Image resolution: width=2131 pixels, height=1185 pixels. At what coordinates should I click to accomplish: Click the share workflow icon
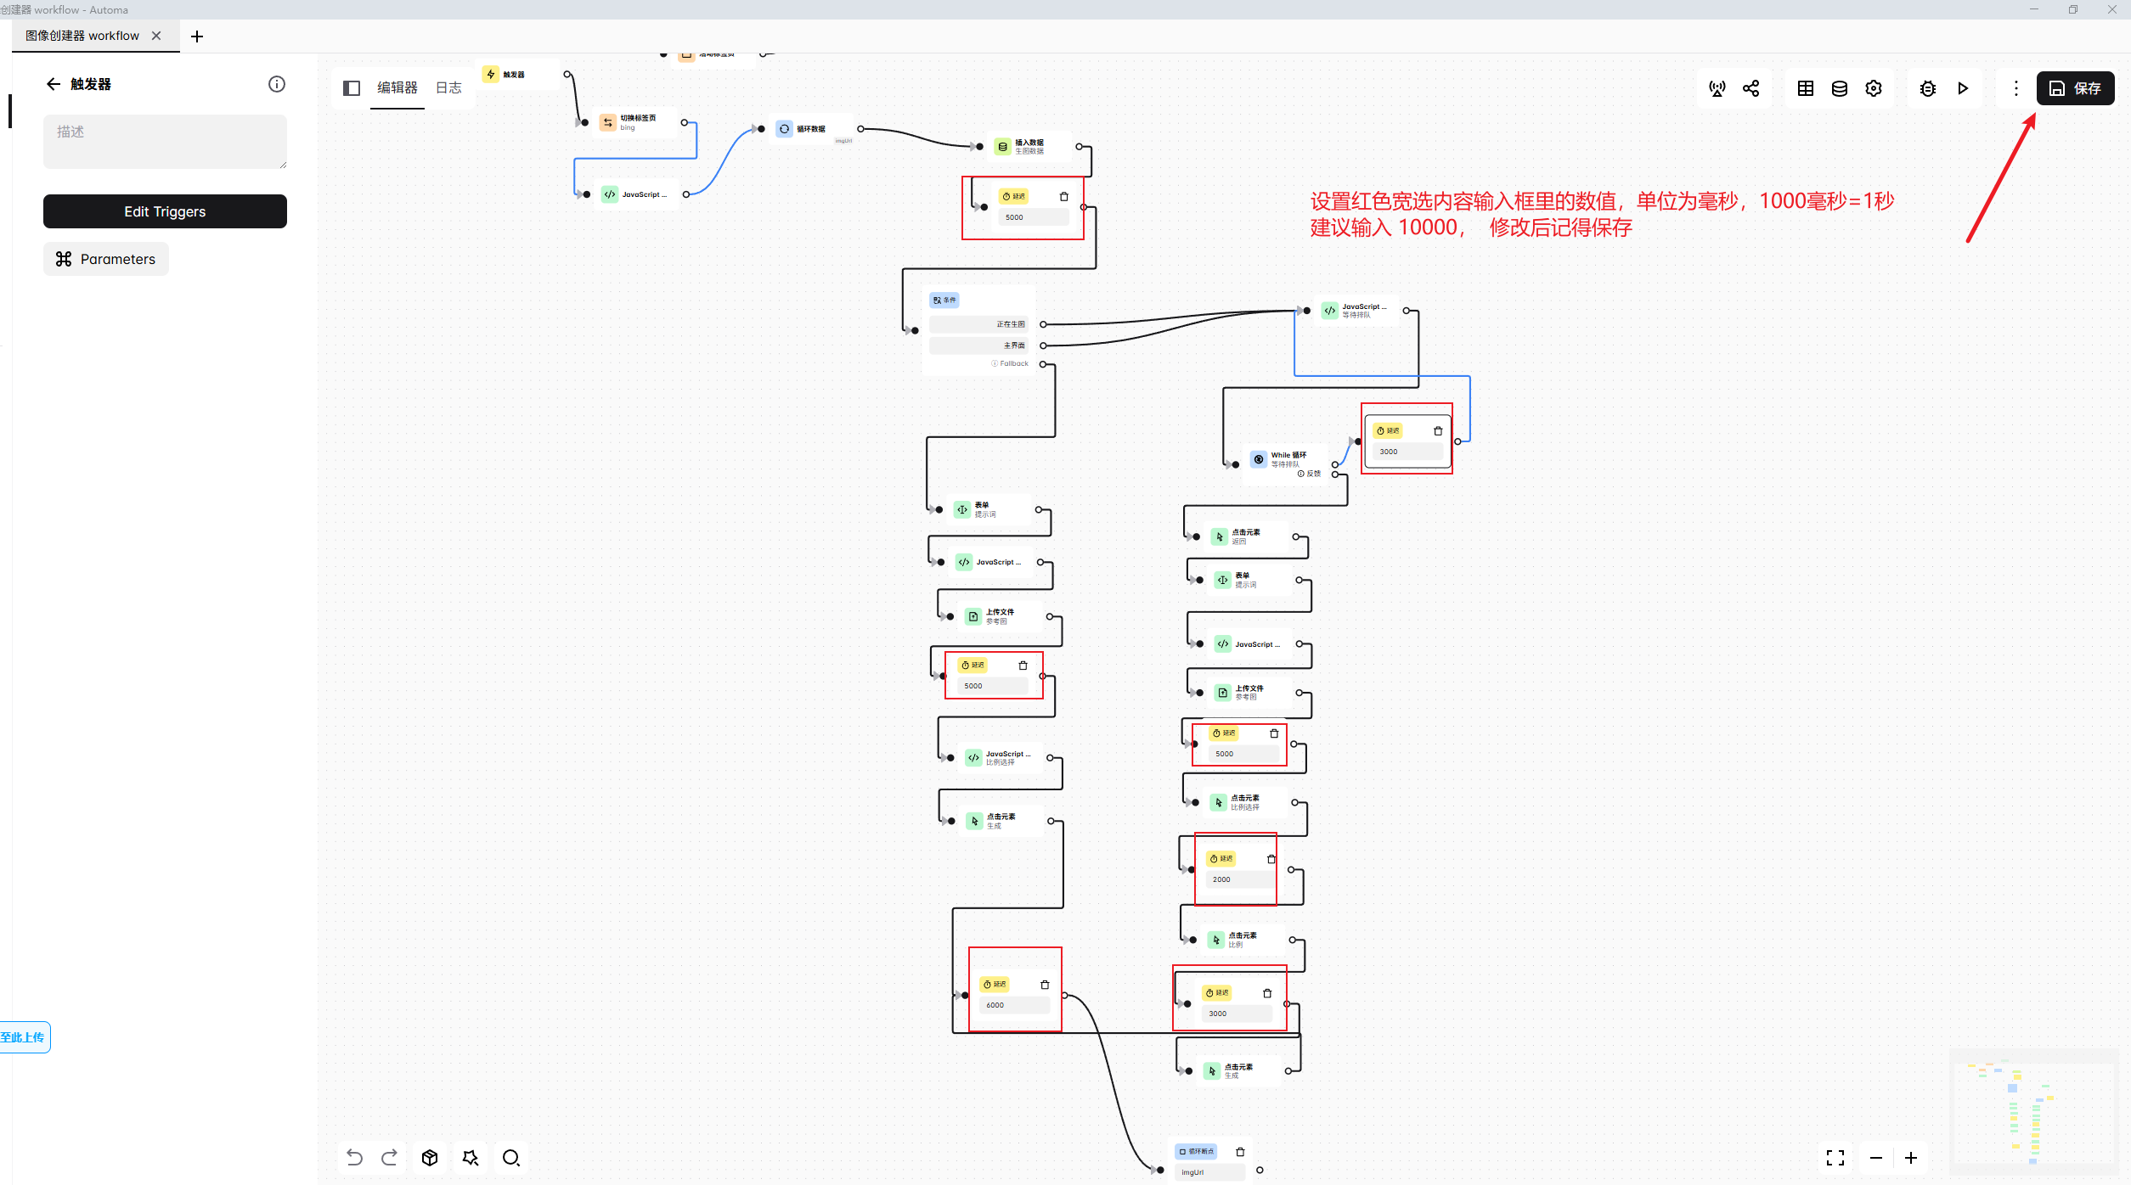click(x=1751, y=88)
